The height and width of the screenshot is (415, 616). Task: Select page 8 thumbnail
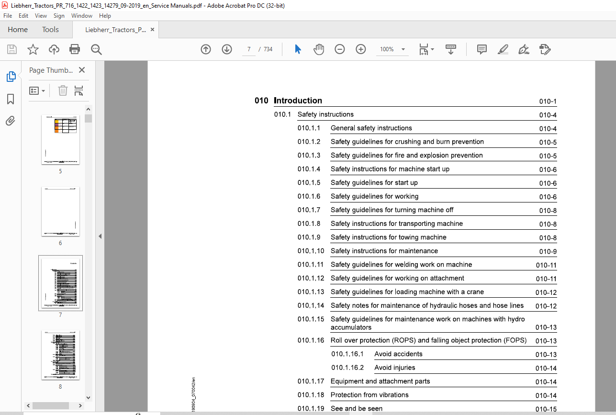tap(60, 355)
